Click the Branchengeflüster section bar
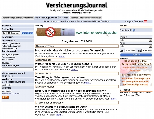This screenshot has height=119, width=154. click(x=77, y=87)
